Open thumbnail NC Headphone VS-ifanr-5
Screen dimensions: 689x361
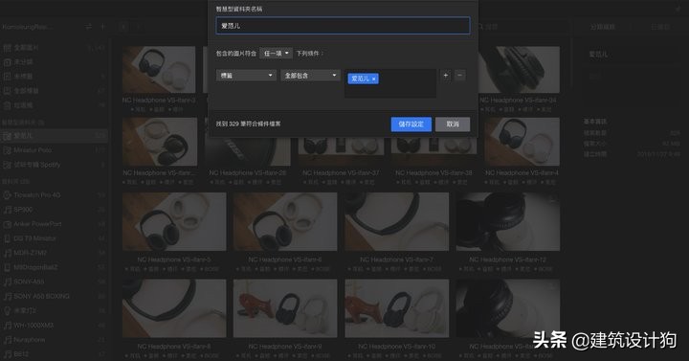[174, 221]
